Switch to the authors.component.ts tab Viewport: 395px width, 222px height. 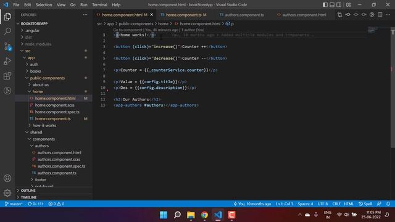pyautogui.click(x=242, y=15)
